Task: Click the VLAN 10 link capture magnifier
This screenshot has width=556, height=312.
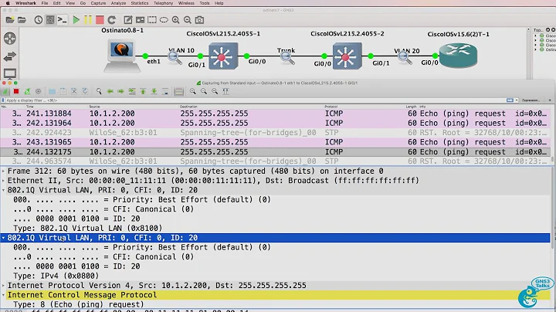Action: 175,57
